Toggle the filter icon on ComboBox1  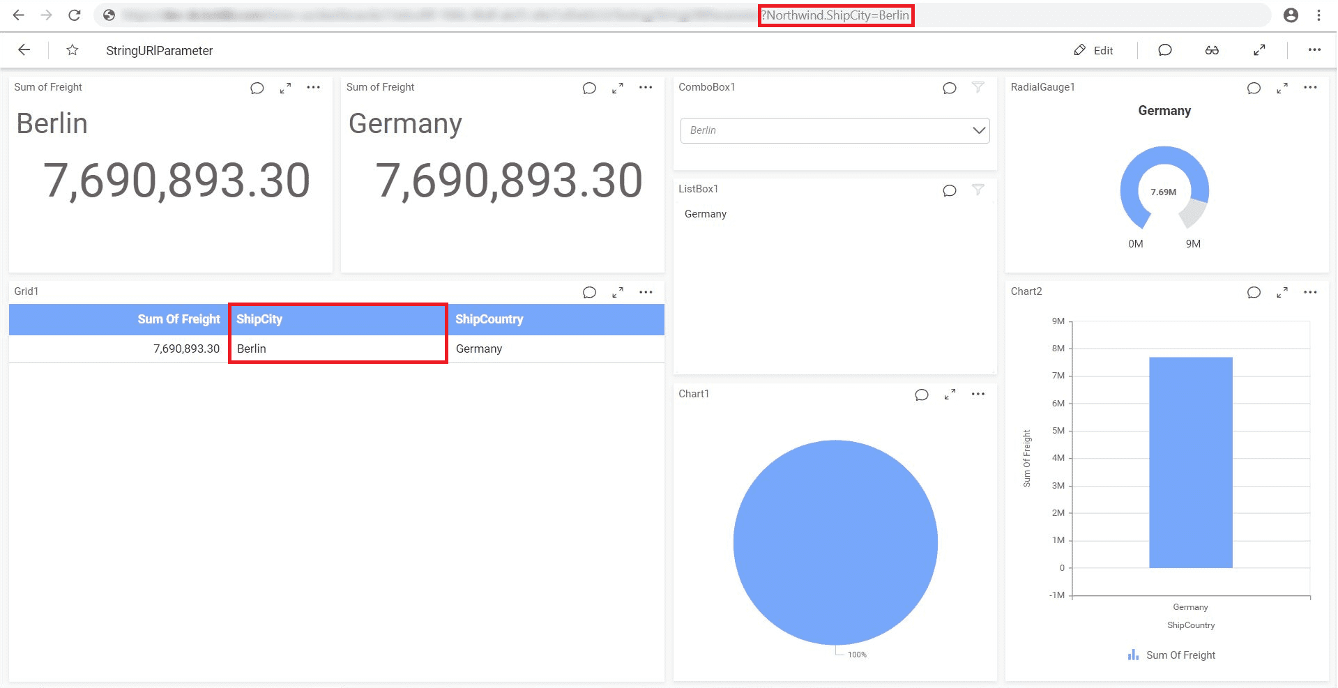coord(978,88)
